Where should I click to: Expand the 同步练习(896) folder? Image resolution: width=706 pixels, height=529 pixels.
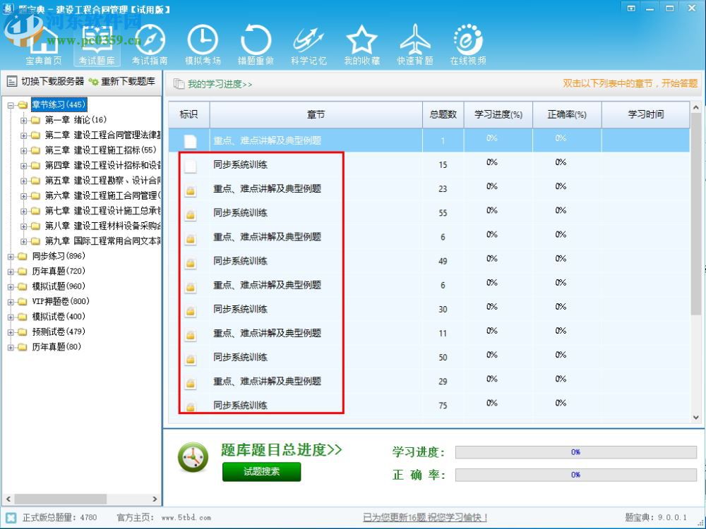(x=11, y=256)
